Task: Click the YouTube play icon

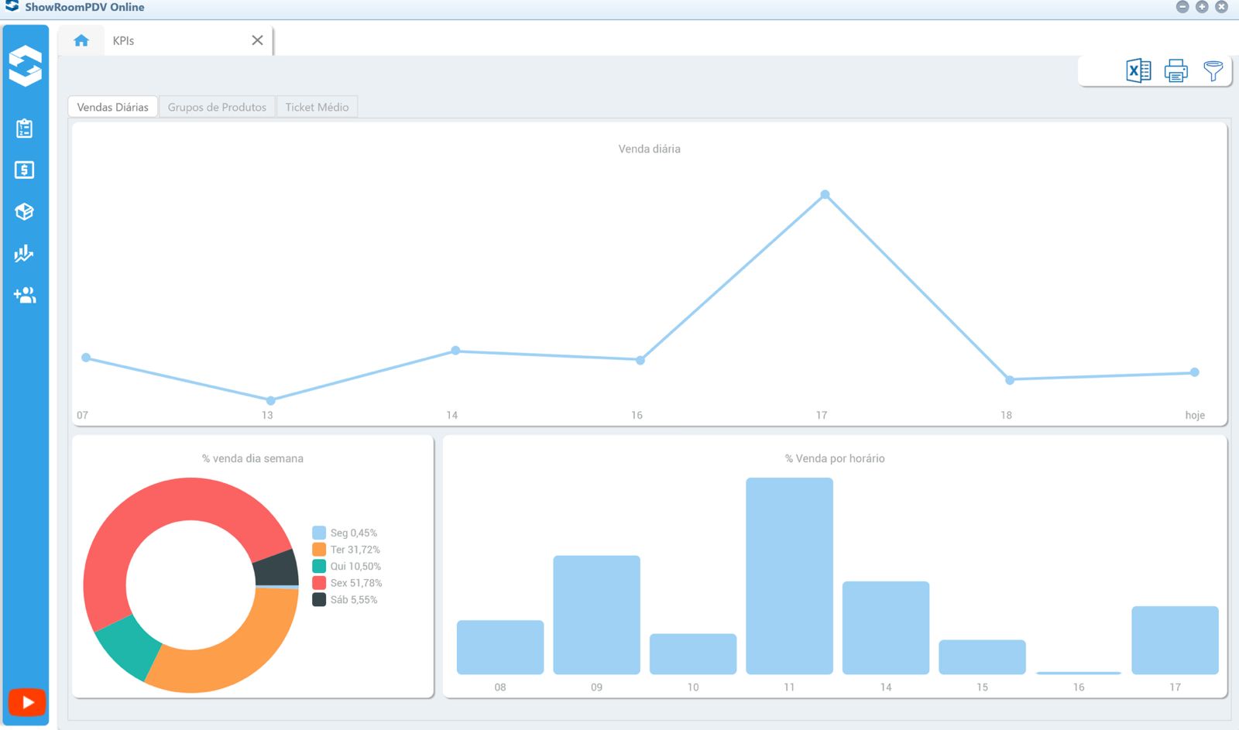Action: tap(27, 702)
